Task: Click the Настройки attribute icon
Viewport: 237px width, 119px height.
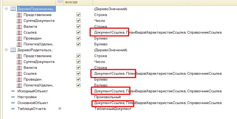Action: (13, 97)
